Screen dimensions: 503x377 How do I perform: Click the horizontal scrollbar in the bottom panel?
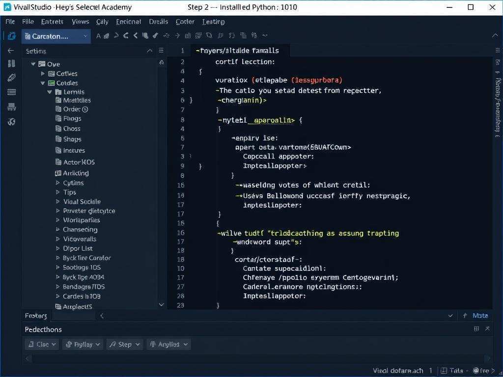click(x=255, y=358)
